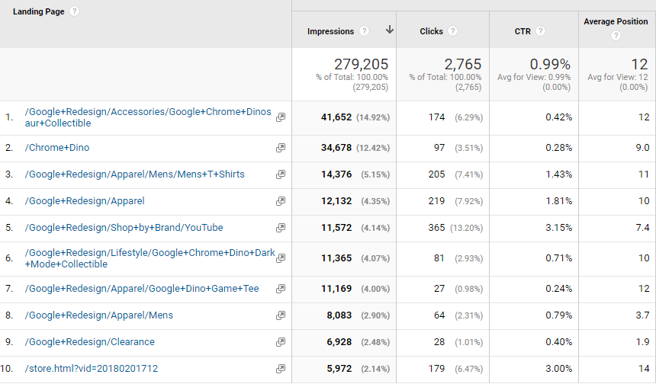The image size is (656, 384).
Task: Open help icon next to Landing Page
Action: 74,11
